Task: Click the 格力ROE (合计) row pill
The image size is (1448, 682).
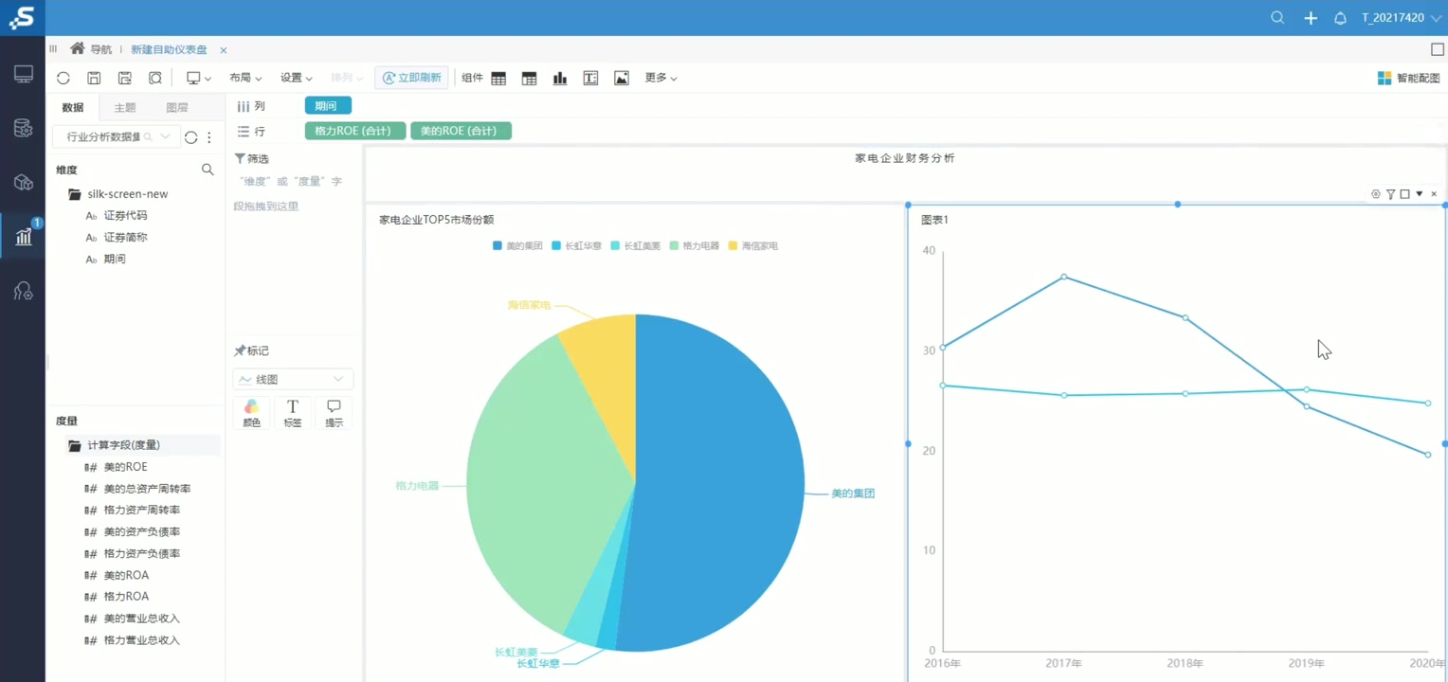Action: pyautogui.click(x=355, y=131)
